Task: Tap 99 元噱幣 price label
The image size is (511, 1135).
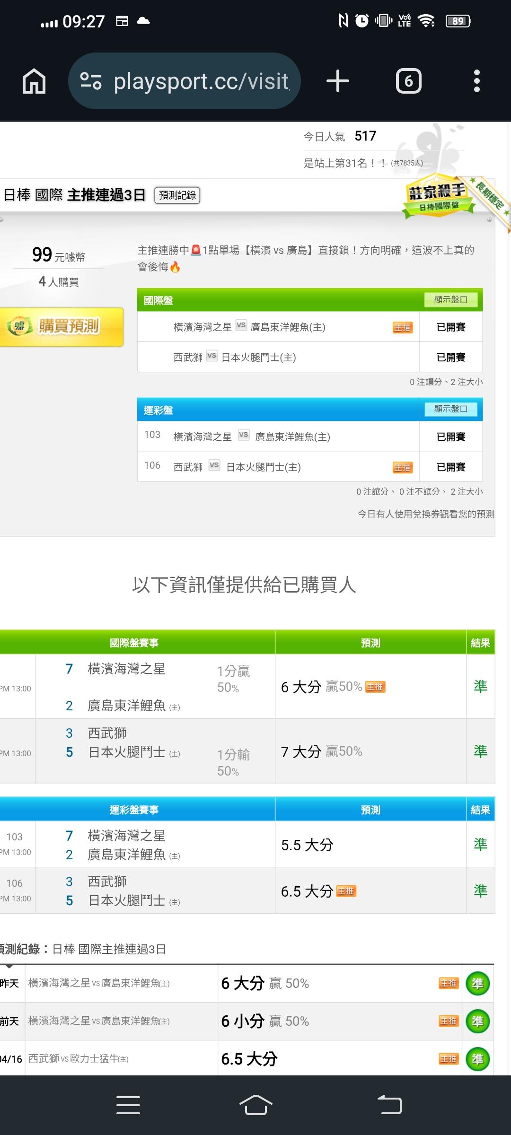Action: click(x=59, y=255)
